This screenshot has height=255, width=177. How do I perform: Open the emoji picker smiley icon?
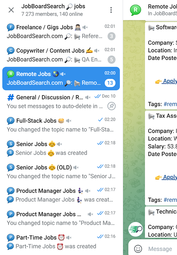138,249
